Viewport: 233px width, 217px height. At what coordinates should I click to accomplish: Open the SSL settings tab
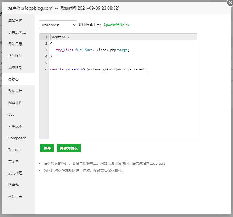coord(11,115)
